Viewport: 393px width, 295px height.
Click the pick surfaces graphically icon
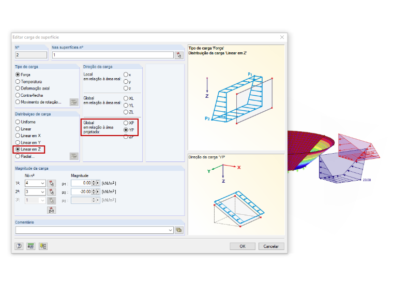point(179,55)
